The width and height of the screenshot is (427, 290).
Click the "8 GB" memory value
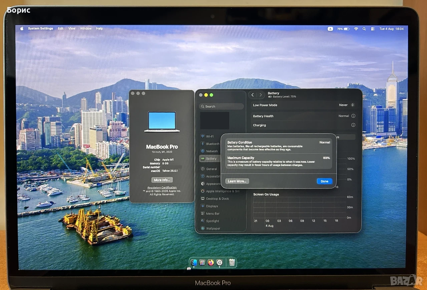[166, 163]
